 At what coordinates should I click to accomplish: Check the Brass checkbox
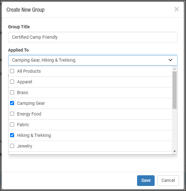(x=12, y=93)
